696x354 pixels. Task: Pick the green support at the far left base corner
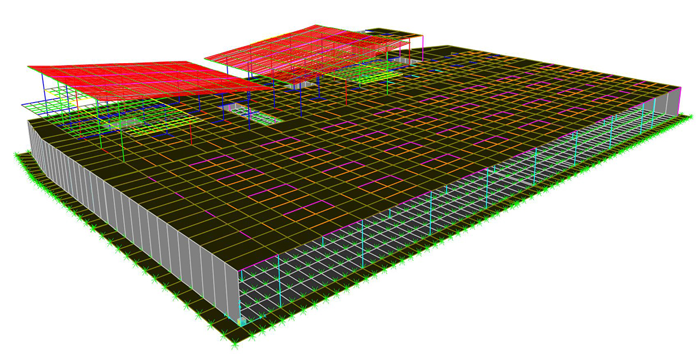(x=16, y=155)
